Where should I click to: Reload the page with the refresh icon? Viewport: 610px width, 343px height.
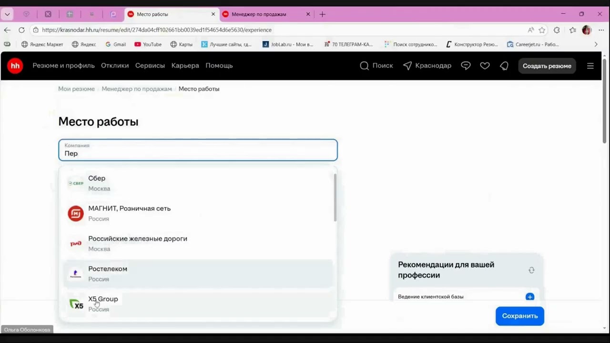(21, 30)
